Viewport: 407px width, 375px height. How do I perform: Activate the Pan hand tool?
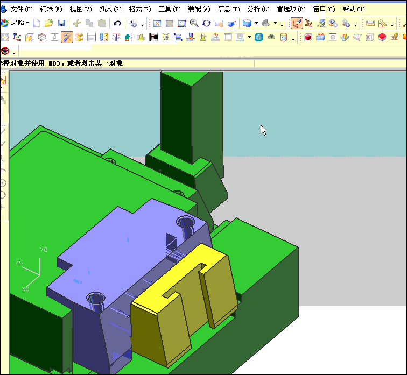pyautogui.click(x=219, y=24)
